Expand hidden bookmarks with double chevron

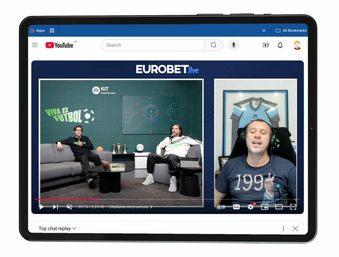(264, 31)
